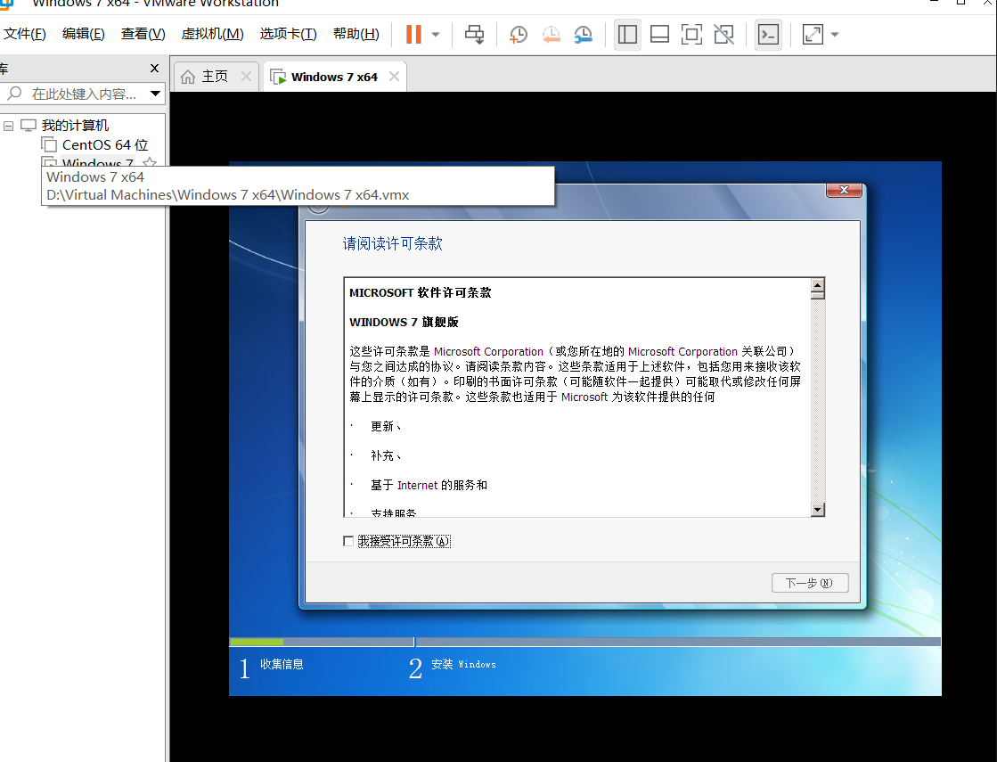Open the 虚拟机(M) menu

pos(212,33)
